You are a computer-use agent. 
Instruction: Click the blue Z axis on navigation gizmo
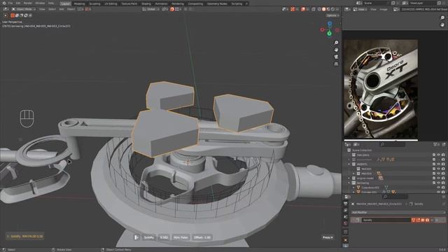330,24
